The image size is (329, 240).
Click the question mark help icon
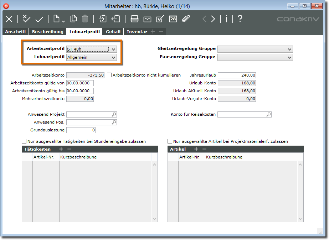coord(240,19)
